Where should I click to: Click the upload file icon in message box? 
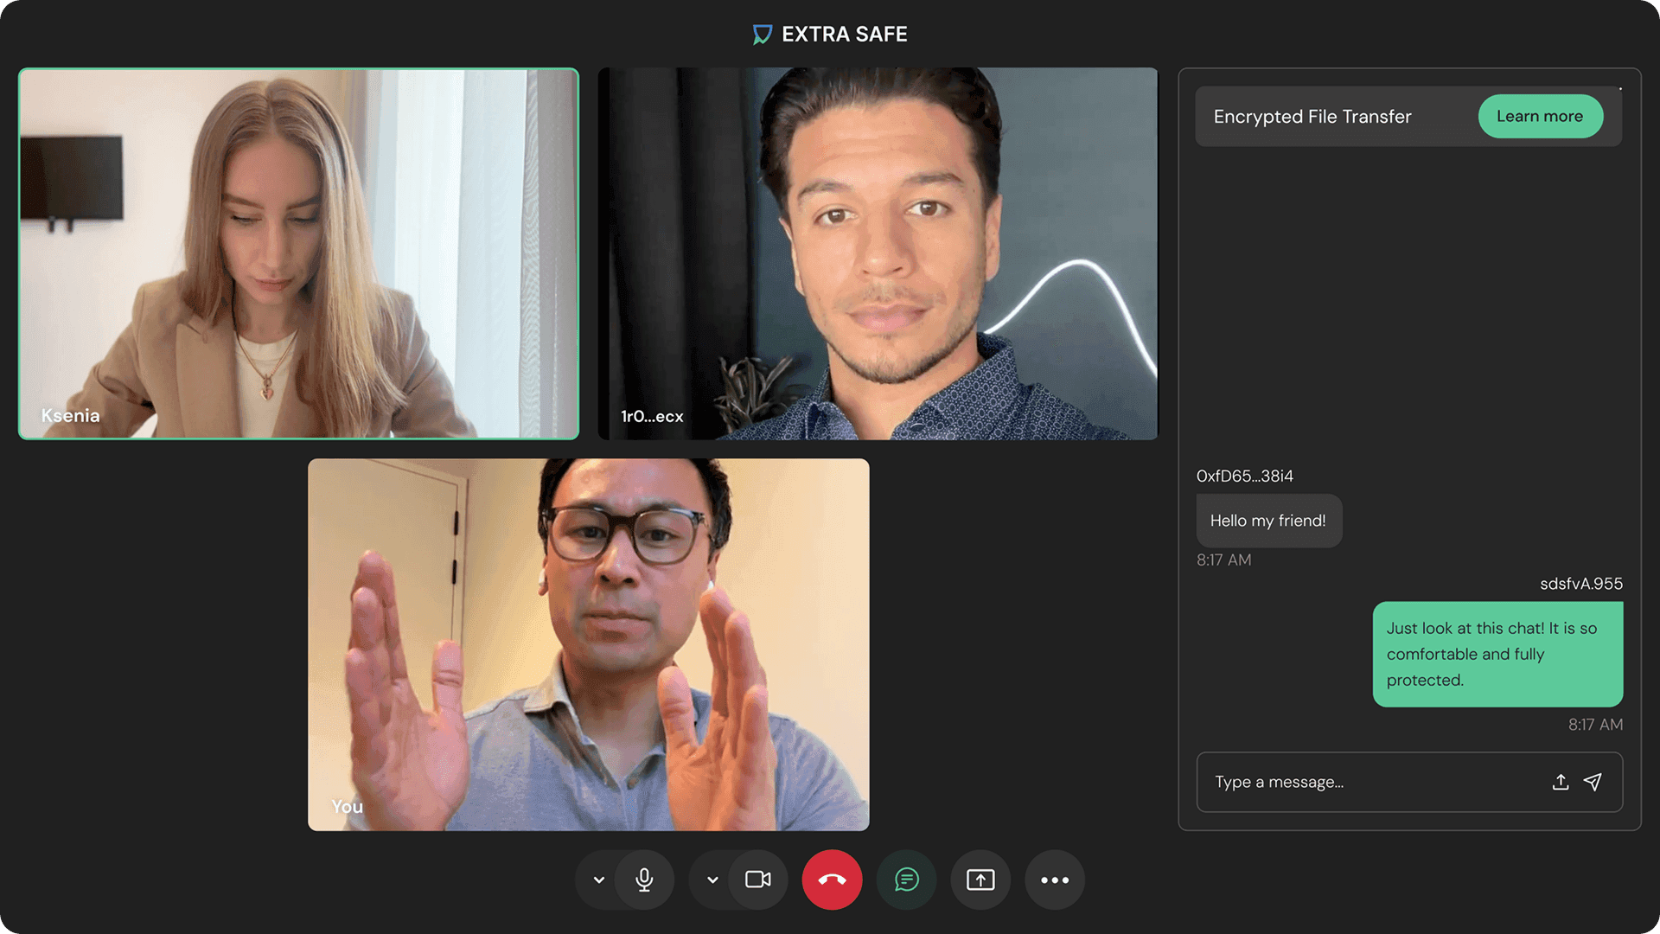coord(1561,782)
